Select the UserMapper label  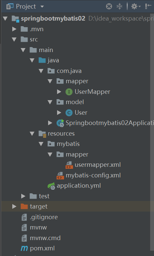(92, 92)
